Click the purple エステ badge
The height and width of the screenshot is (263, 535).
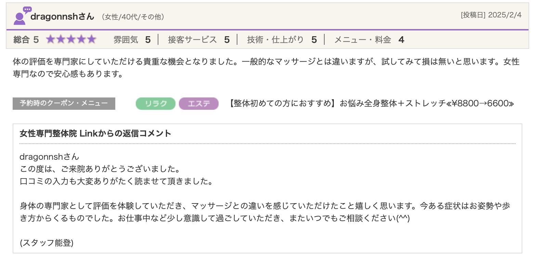[x=198, y=104]
